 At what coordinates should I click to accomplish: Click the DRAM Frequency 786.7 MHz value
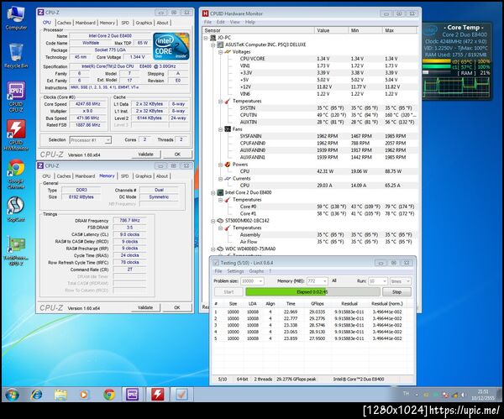(129, 221)
